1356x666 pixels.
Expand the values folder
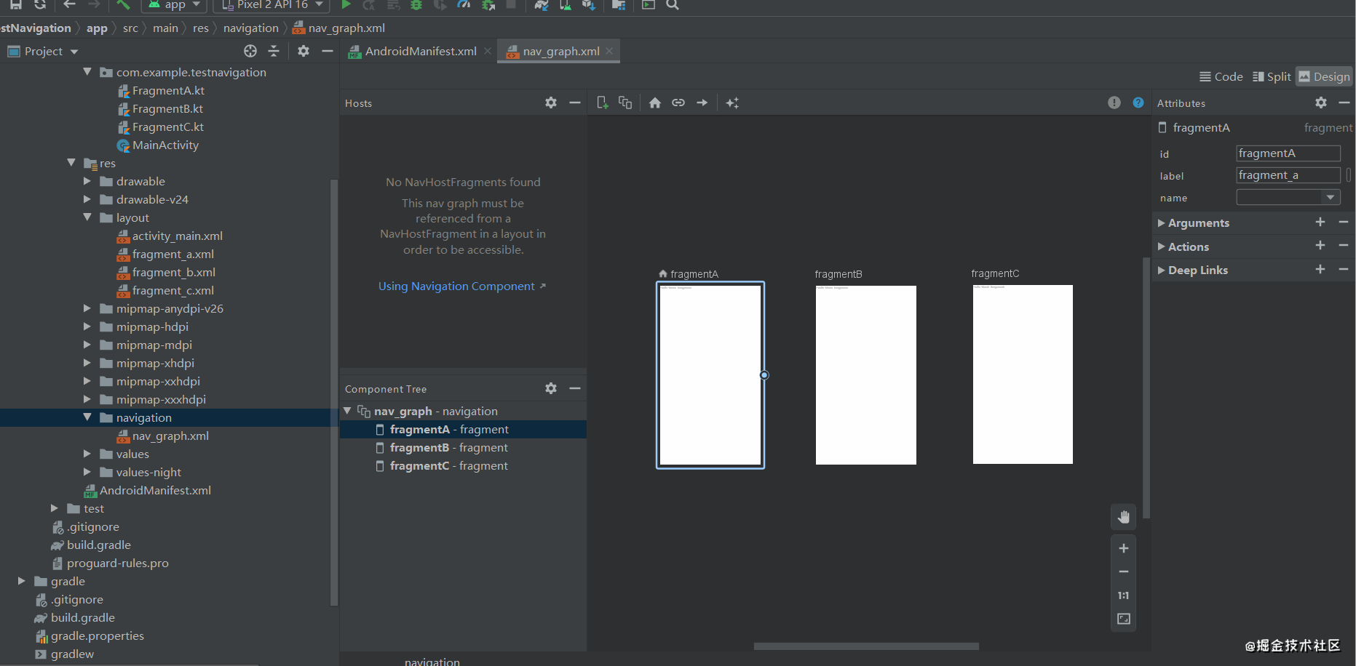coord(87,454)
